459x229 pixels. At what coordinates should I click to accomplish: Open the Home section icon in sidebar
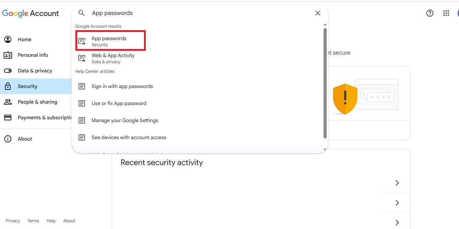pyautogui.click(x=8, y=39)
